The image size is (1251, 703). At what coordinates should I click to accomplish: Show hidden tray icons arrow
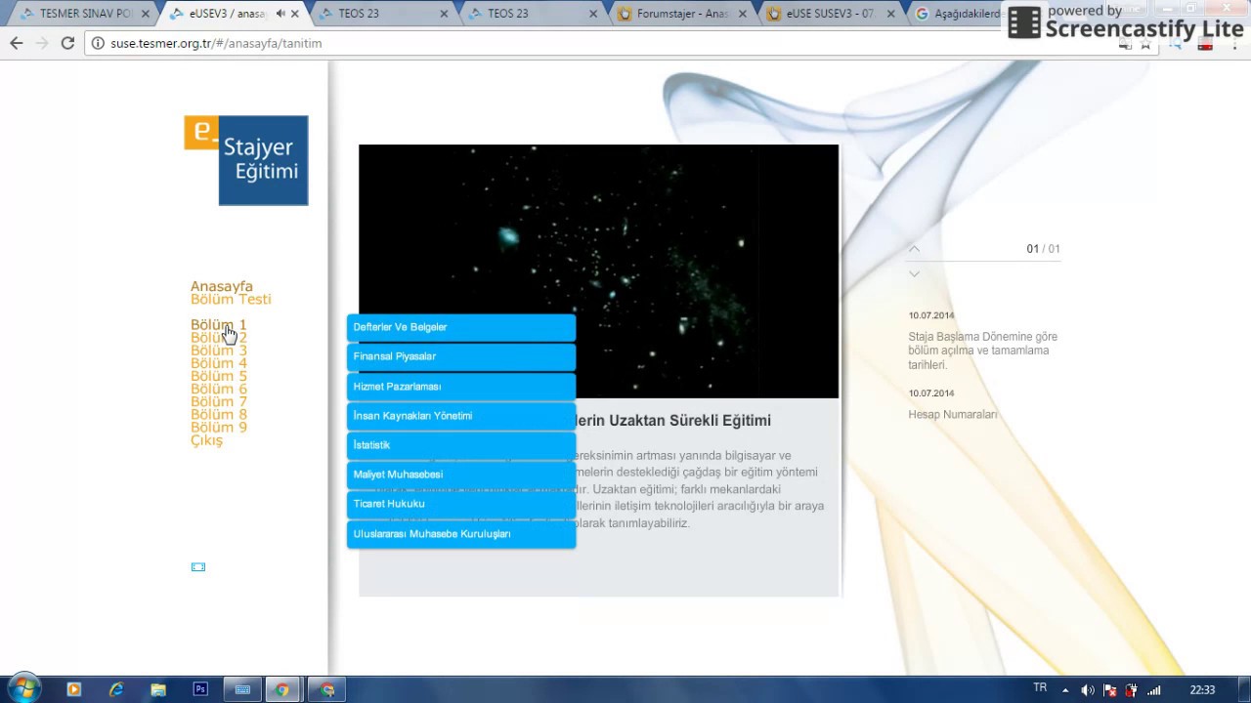(x=1065, y=690)
